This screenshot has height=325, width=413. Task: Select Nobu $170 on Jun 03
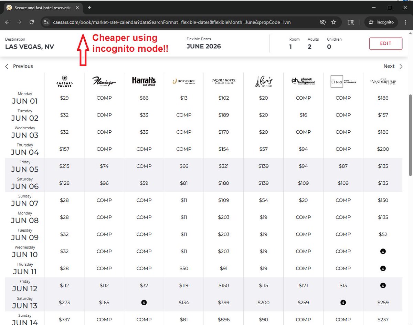pos(224,132)
